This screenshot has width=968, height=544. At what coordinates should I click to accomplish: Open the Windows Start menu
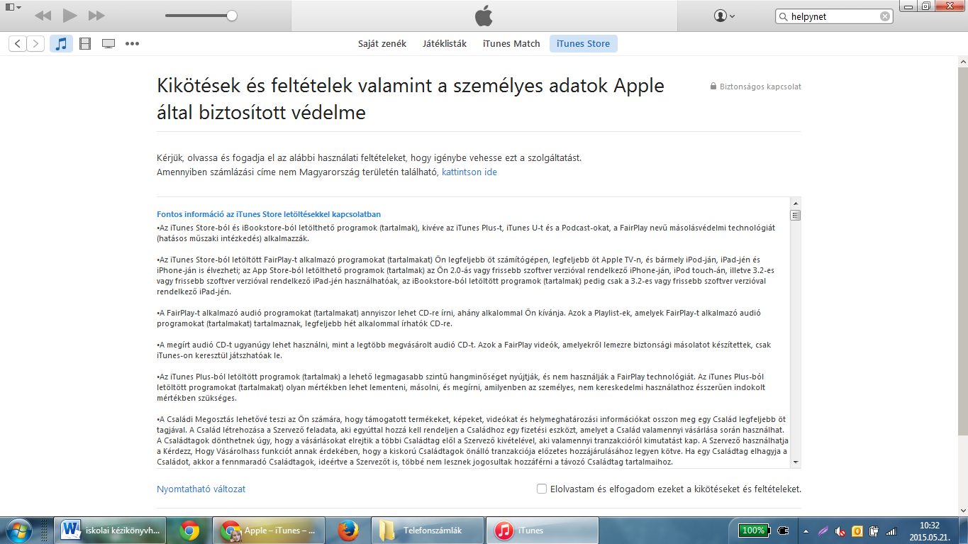point(18,530)
